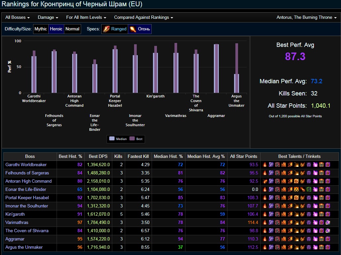341x255 pixels.
Task: Sort by Median Hist. Avg % column header
Action: tap(206, 156)
